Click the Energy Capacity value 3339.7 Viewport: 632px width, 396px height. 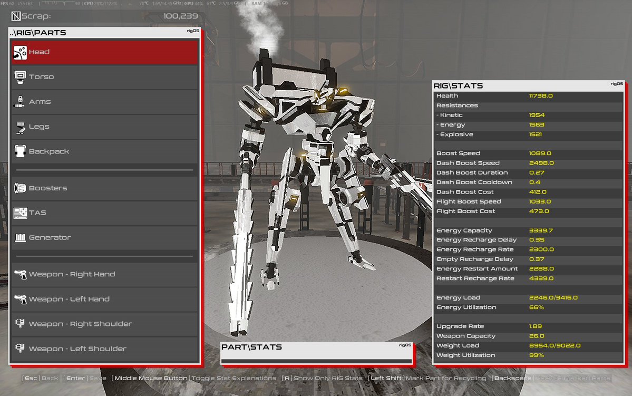541,230
